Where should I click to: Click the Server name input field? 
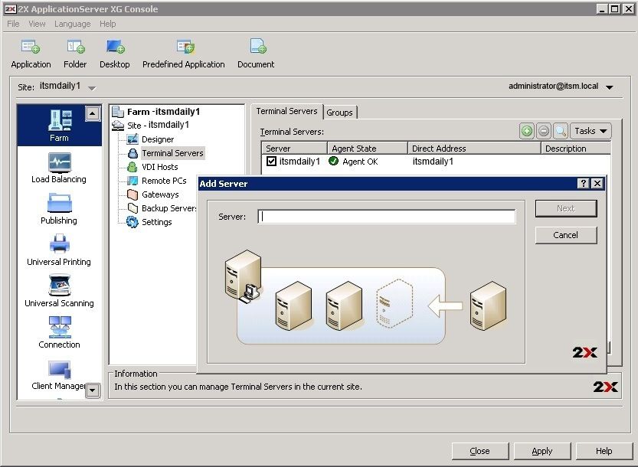387,217
